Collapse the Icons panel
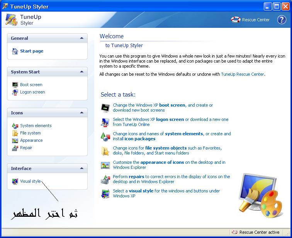This screenshot has width=292, height=238. tap(81, 113)
